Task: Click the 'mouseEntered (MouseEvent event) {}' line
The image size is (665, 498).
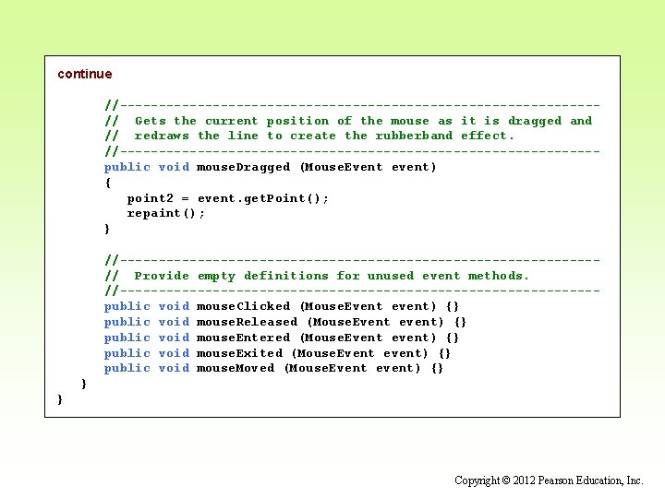Action: pyautogui.click(x=282, y=338)
